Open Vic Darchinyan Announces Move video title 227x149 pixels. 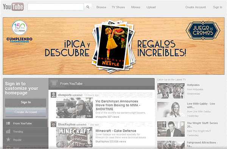tap(118, 105)
